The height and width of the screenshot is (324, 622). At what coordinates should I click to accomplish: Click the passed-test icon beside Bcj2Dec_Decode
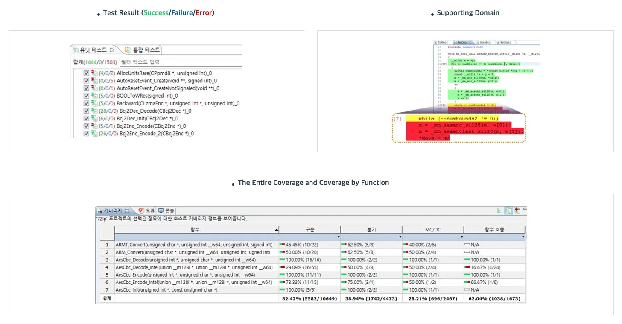click(94, 111)
